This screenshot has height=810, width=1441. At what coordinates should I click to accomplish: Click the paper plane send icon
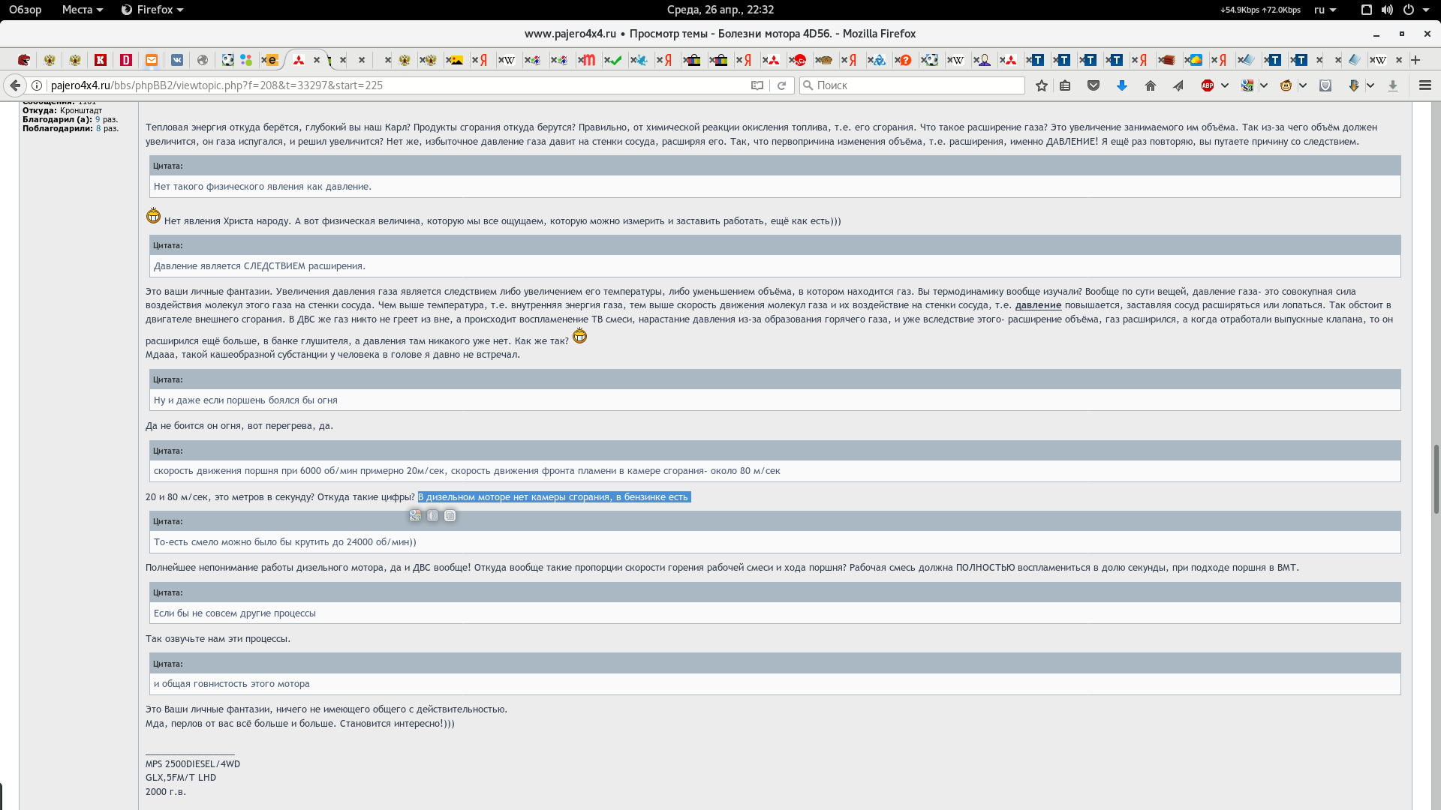1178,85
